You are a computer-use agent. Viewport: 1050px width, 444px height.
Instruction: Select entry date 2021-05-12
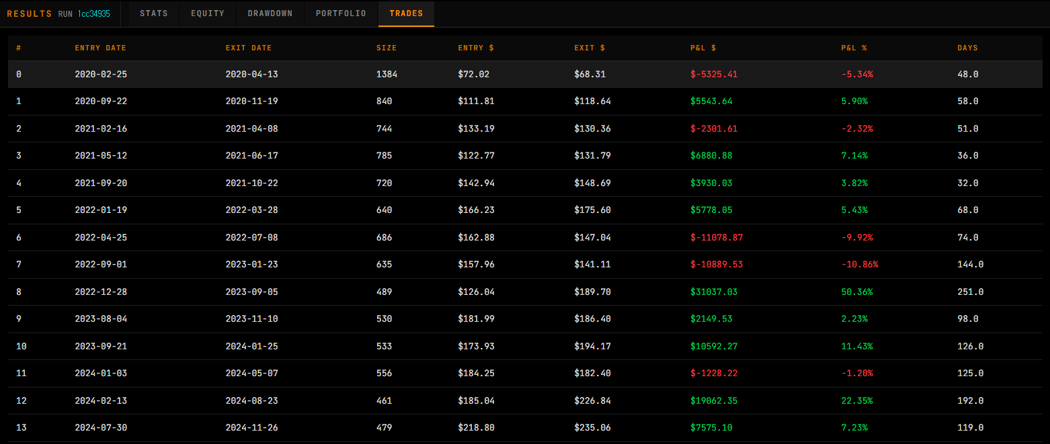coord(101,156)
